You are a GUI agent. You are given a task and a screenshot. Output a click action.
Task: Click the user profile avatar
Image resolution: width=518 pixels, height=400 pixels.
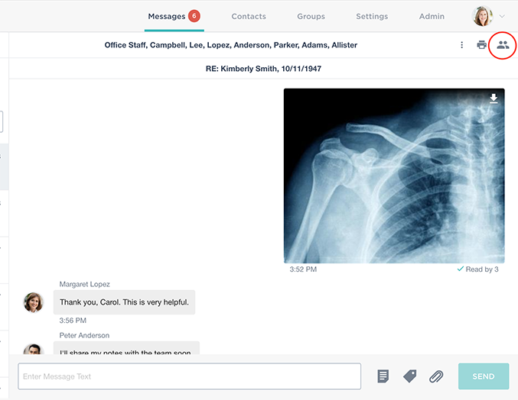point(483,16)
